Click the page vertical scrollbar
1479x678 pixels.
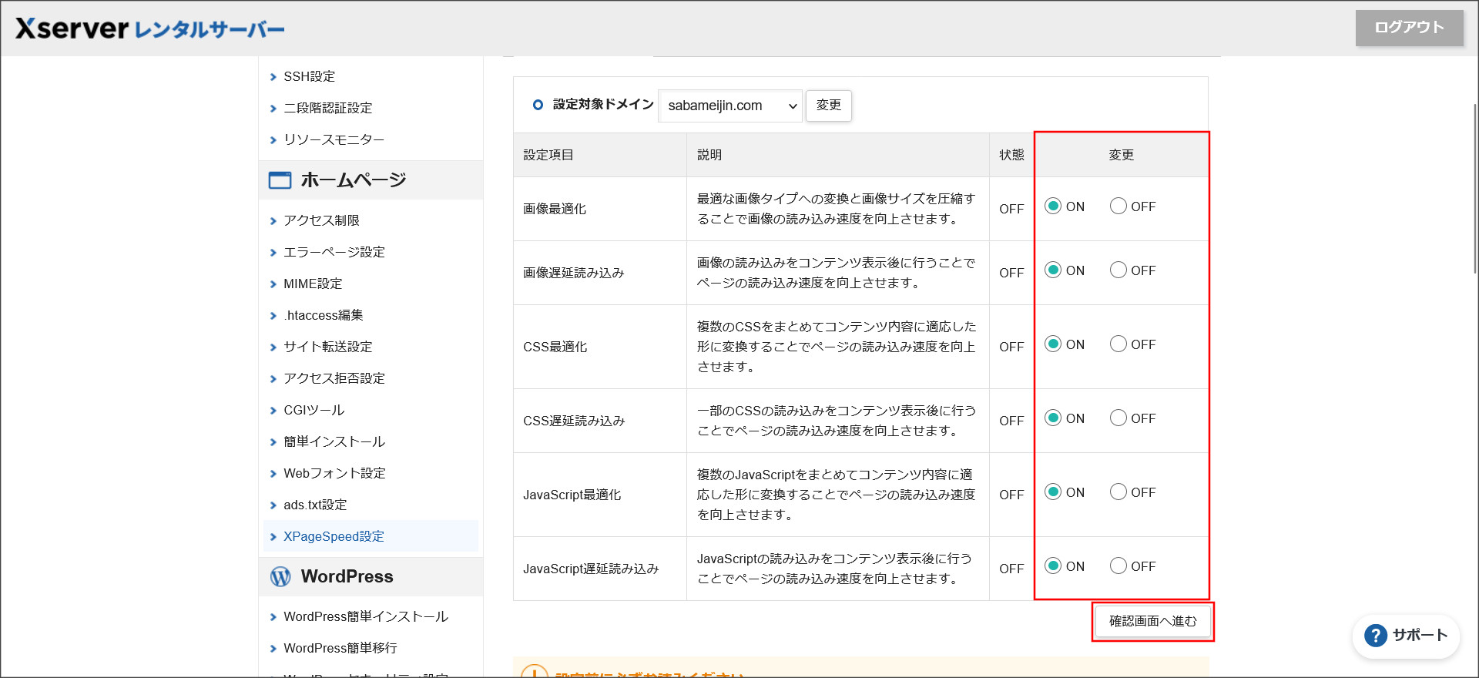[1474, 189]
